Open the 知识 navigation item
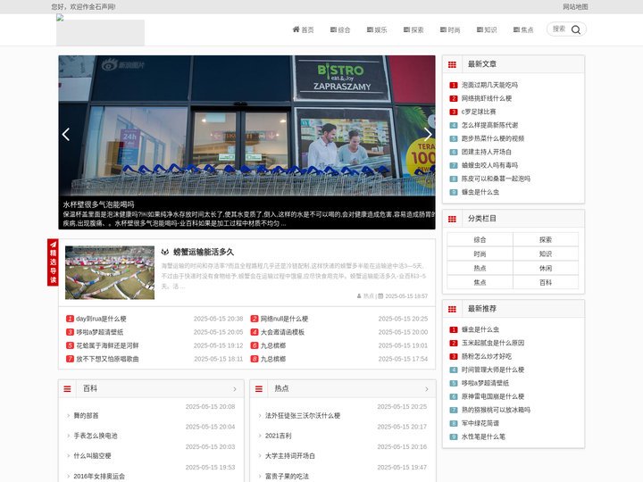This screenshot has height=482, width=643. (x=487, y=29)
